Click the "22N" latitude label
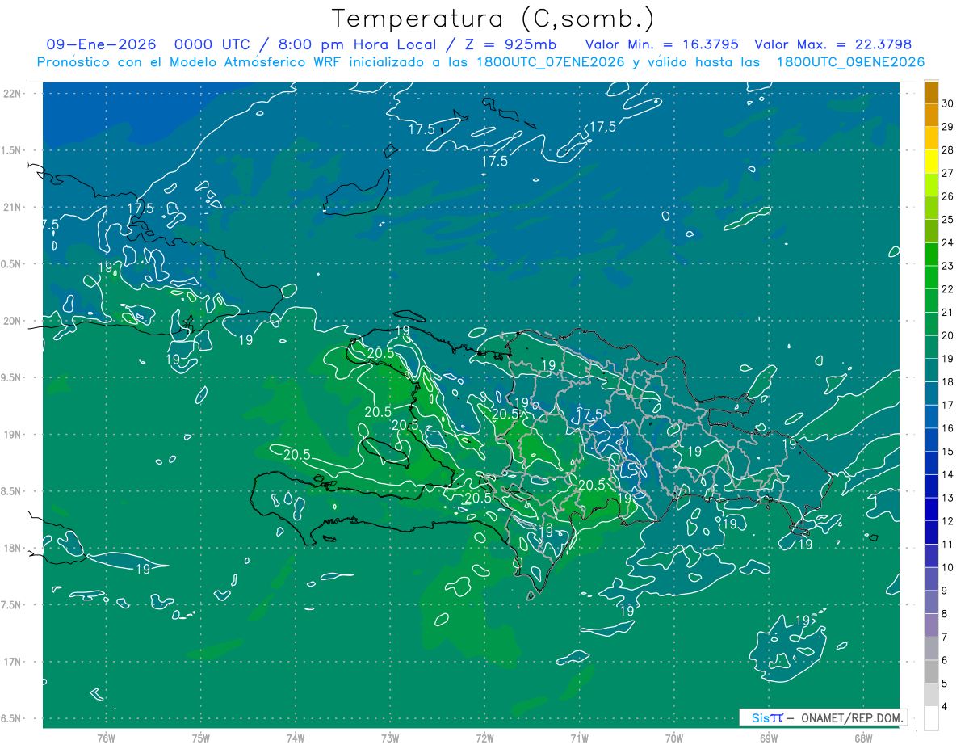The image size is (969, 749). 11,93
